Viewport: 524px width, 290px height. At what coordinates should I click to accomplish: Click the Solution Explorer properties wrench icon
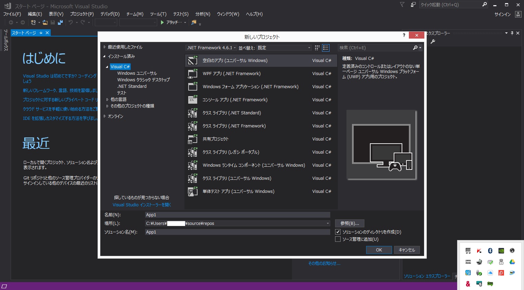433,42
